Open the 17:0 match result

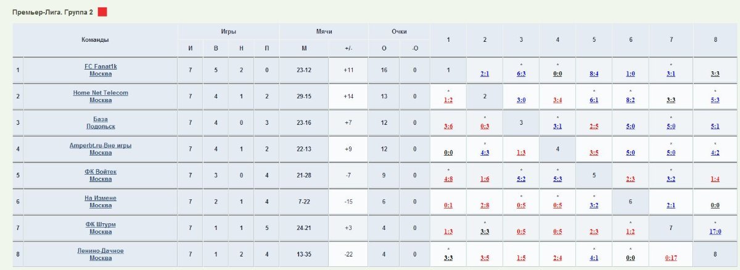[x=715, y=232]
